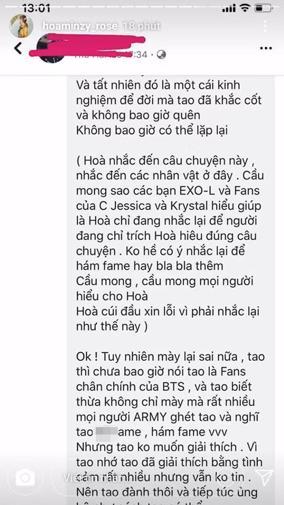Tap the 13:01 clock in status bar

36,8
